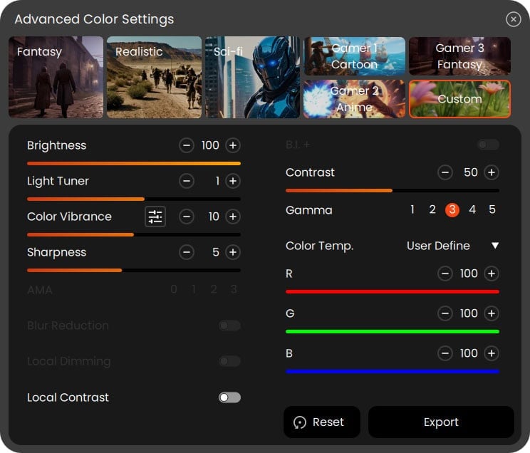Click the Contrast slider bar
Screen dimensions: 530x453
393,191
